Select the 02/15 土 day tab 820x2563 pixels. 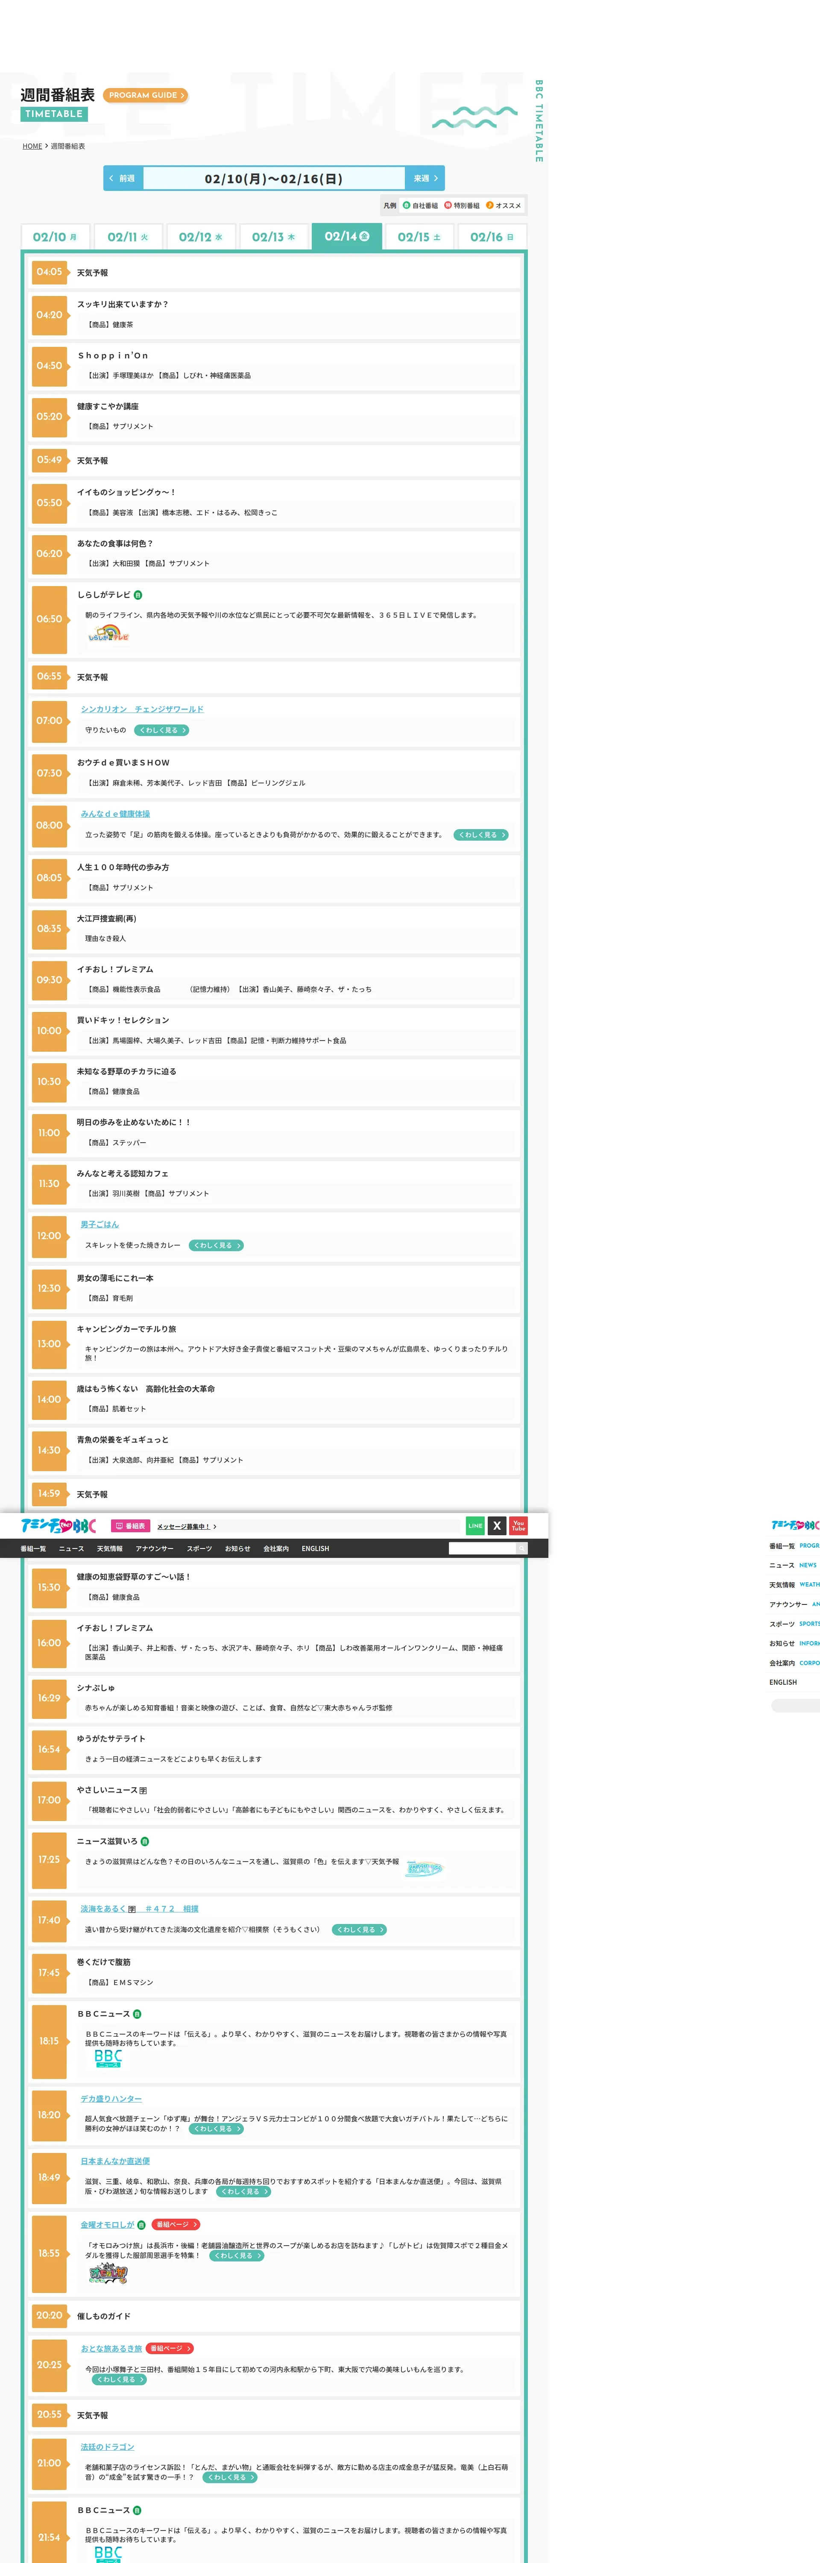click(x=419, y=237)
